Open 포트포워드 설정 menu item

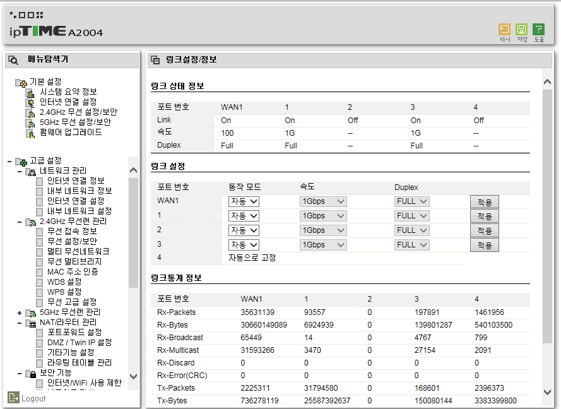(x=74, y=333)
